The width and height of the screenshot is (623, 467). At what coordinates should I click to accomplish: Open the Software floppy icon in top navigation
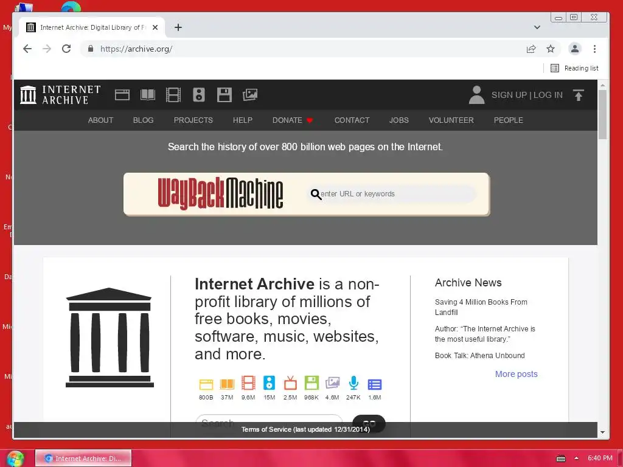pos(224,95)
